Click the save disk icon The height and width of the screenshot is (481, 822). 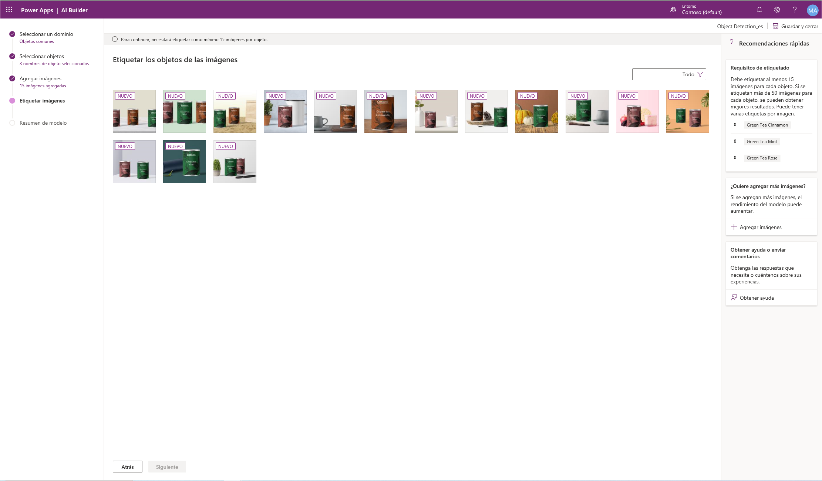point(775,26)
